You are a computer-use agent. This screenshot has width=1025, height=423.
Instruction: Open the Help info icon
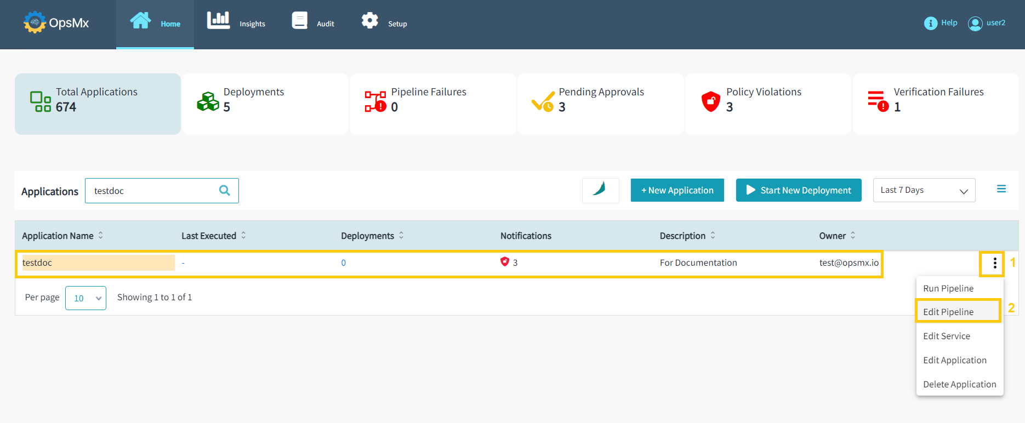click(x=930, y=23)
